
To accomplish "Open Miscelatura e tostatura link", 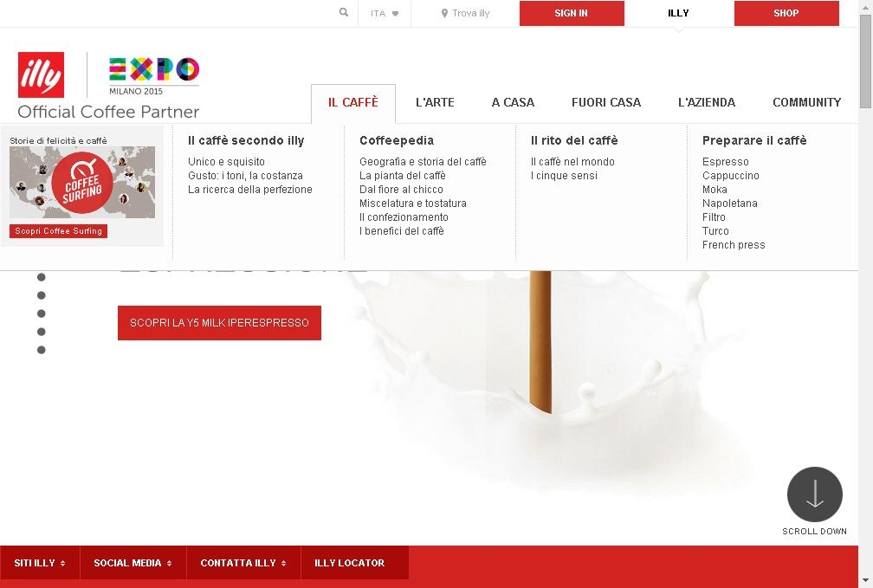I will tap(413, 204).
